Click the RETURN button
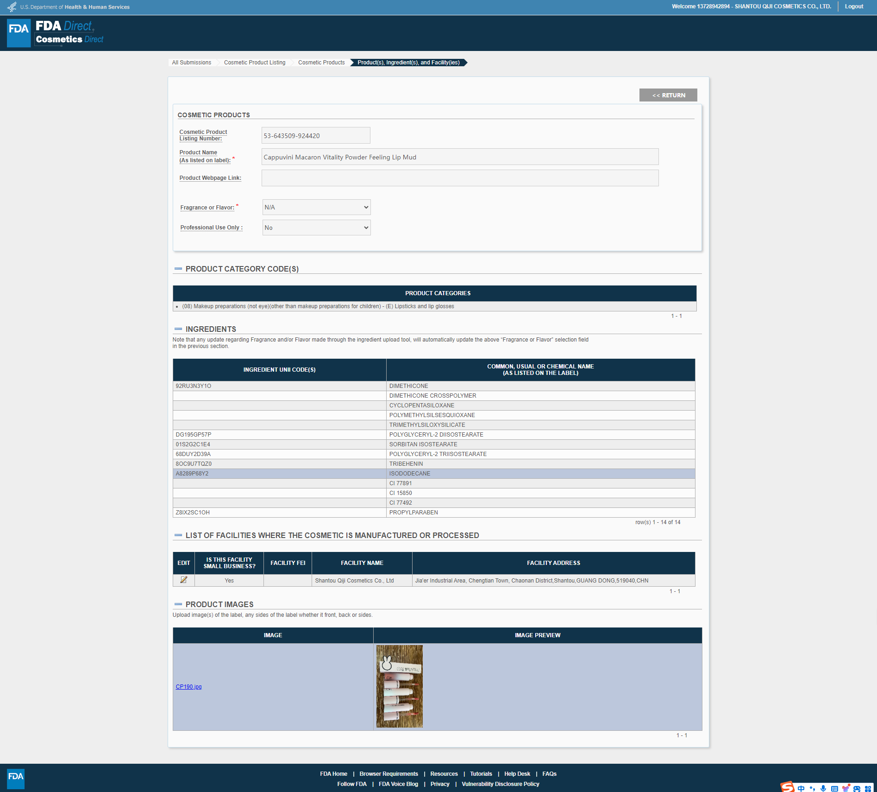Viewport: 877px width, 792px height. pos(668,95)
